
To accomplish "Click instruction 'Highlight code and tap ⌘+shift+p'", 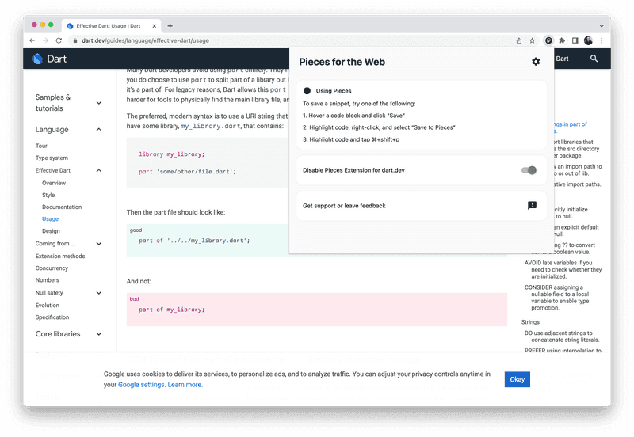I will point(351,139).
